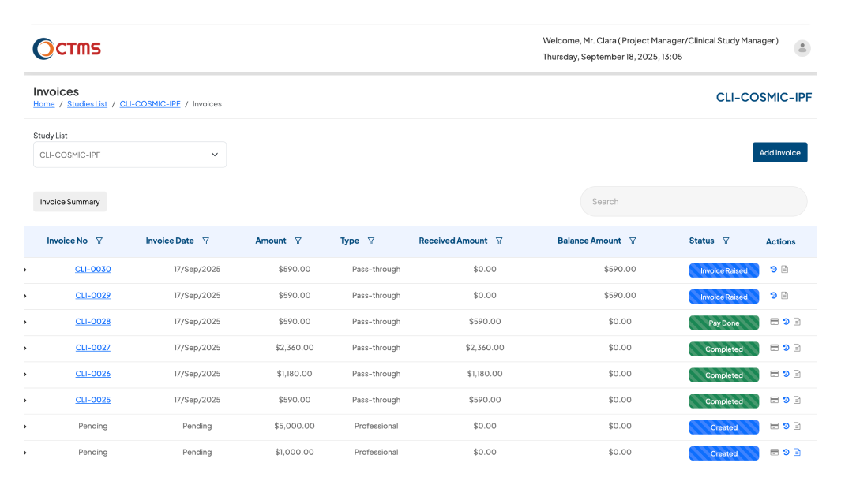Click the Add Invoice button

click(779, 152)
